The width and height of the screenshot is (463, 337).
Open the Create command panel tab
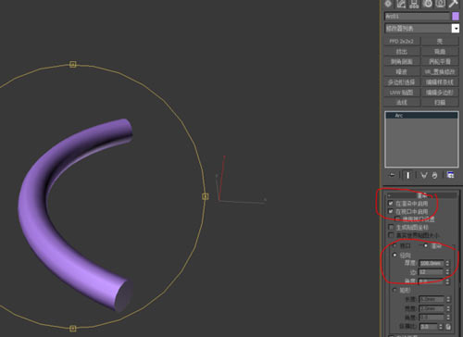[388, 4]
